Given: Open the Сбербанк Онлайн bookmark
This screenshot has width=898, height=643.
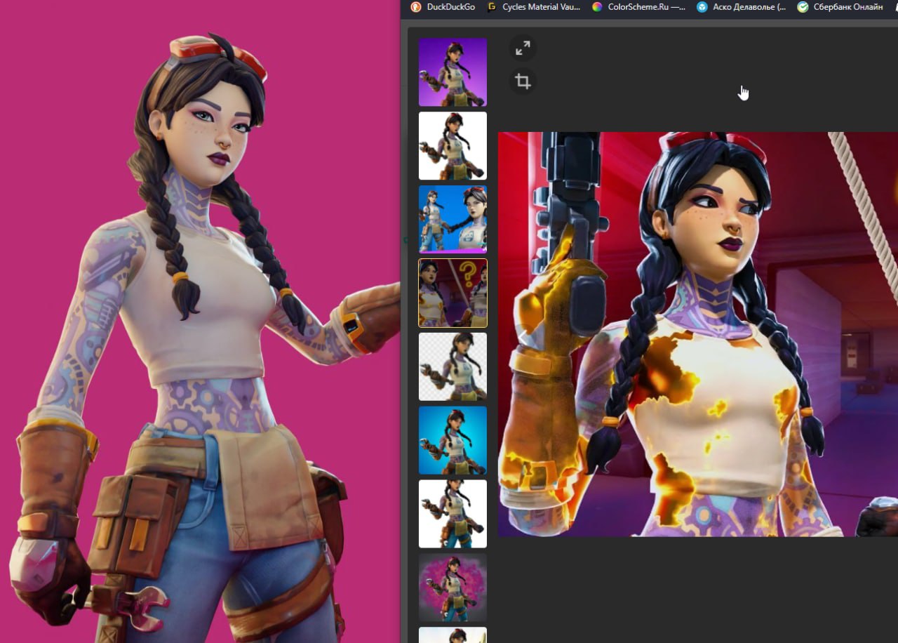Looking at the screenshot, I should (841, 7).
